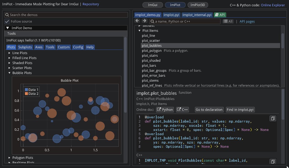
Task: Click the Bubble Plot chart title
Action: coord(69,81)
